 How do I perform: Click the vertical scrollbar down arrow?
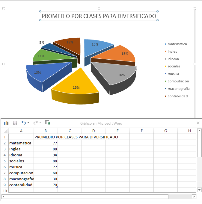point(199,190)
